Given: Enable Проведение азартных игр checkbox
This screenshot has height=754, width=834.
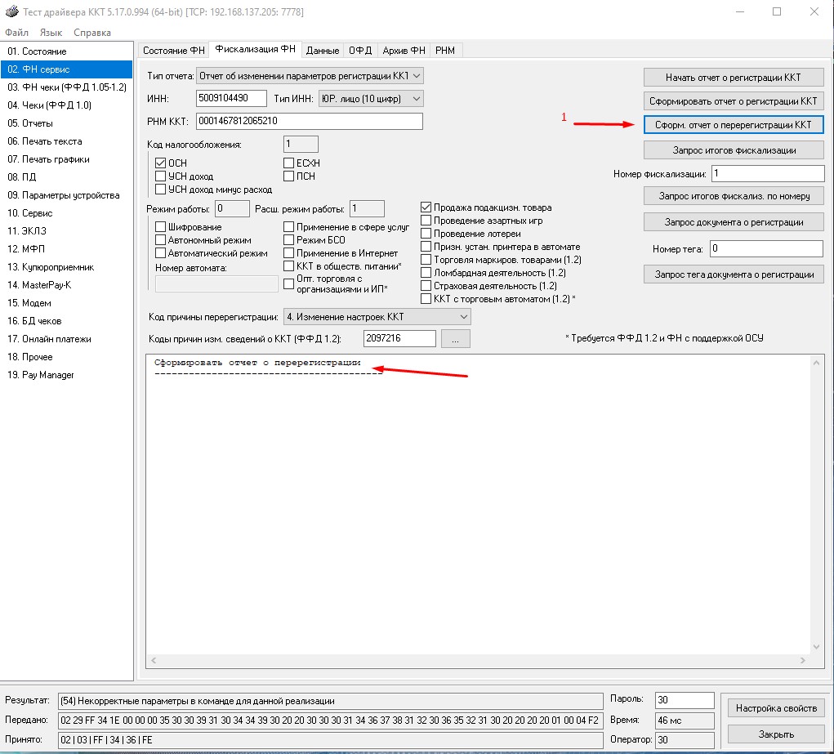Looking at the screenshot, I should [x=426, y=221].
